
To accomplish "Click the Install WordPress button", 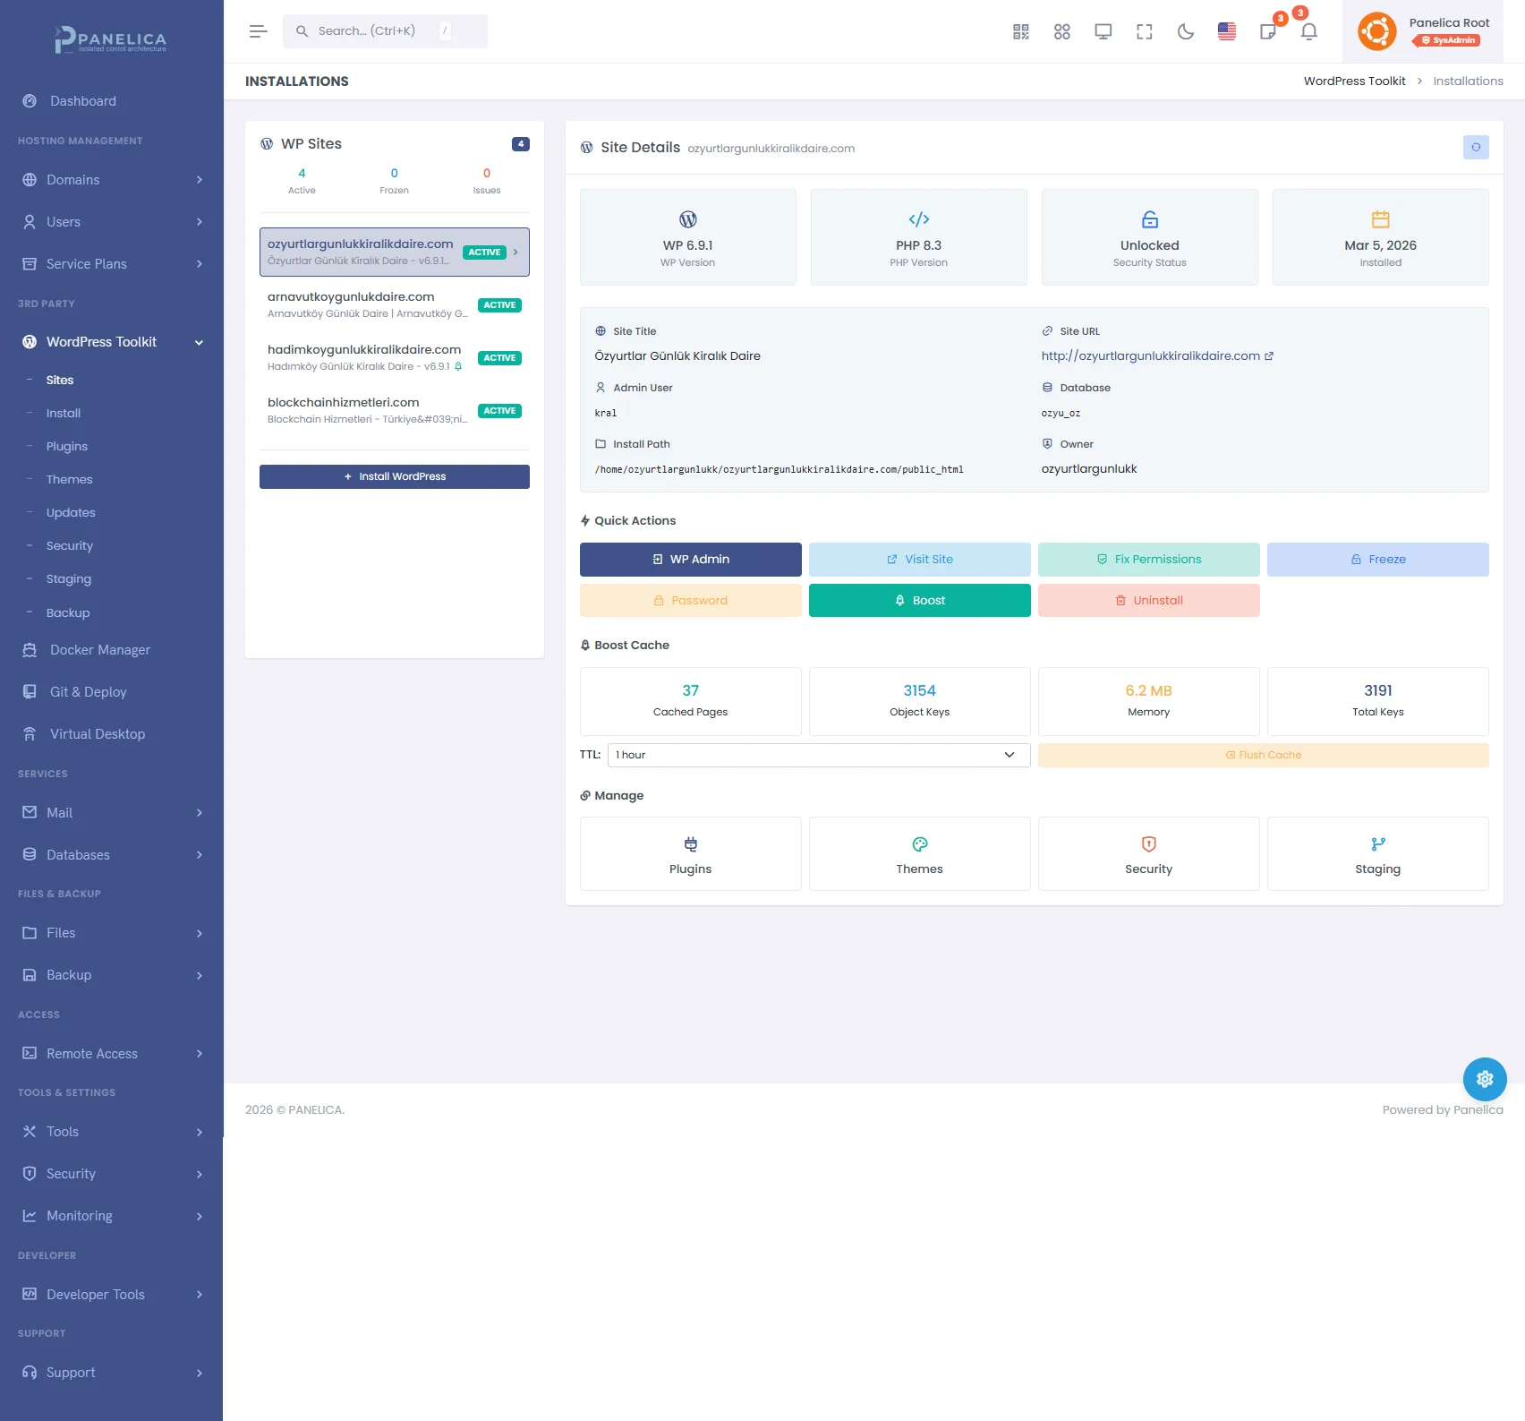I will (394, 476).
